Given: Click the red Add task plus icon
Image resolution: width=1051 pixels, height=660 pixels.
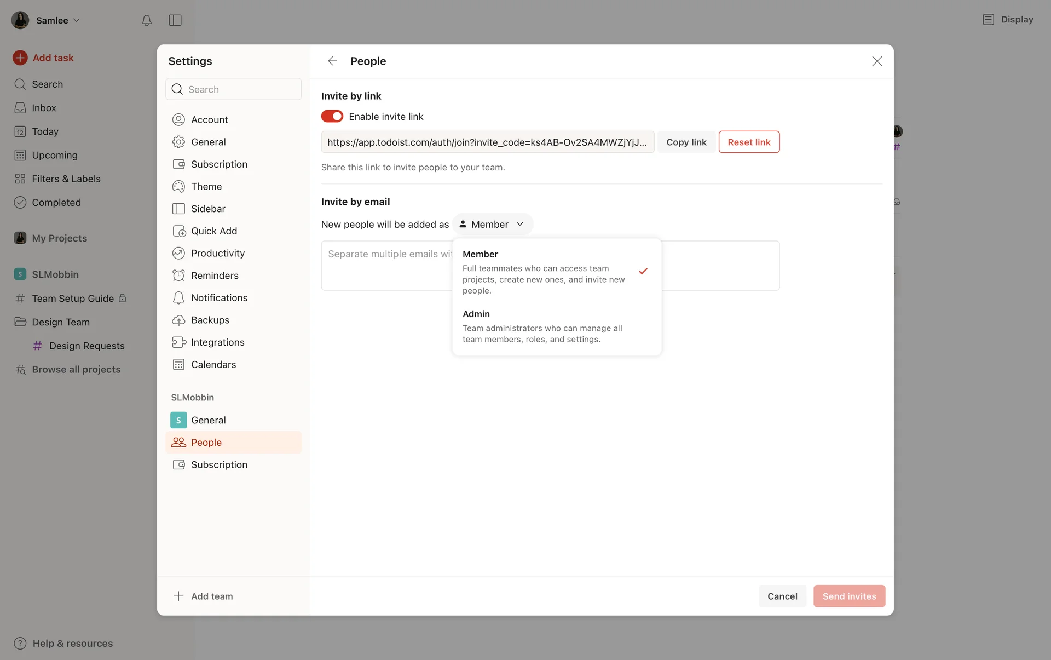Looking at the screenshot, I should [20, 58].
